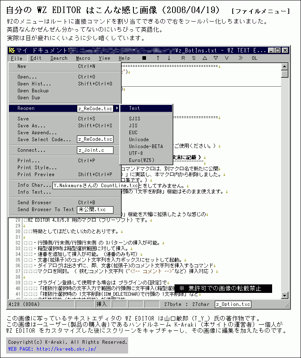Select Open Backup entry
The height and width of the screenshot is (358, 301).
[65, 91]
